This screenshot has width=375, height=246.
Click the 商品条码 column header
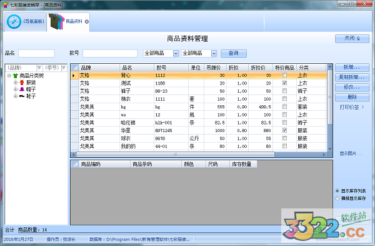click(156, 164)
